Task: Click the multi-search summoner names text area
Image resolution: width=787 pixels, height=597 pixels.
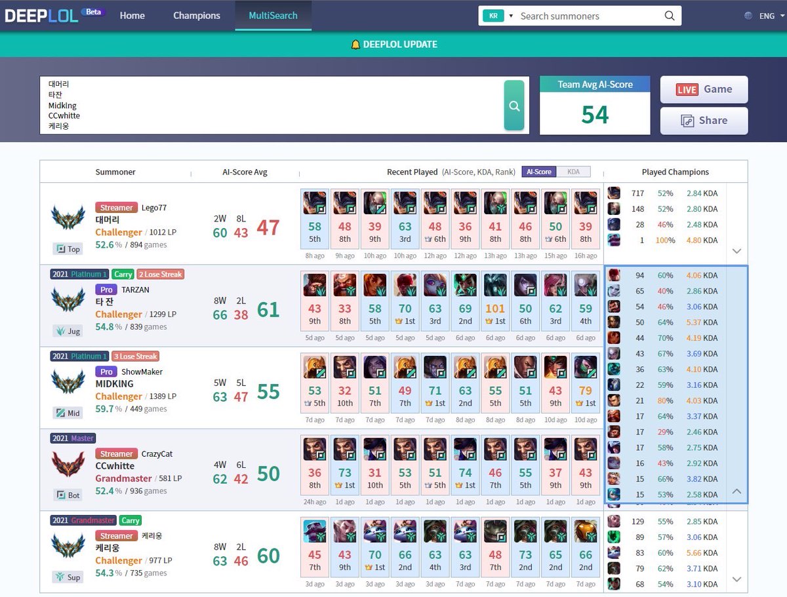Action: pyautogui.click(x=272, y=106)
